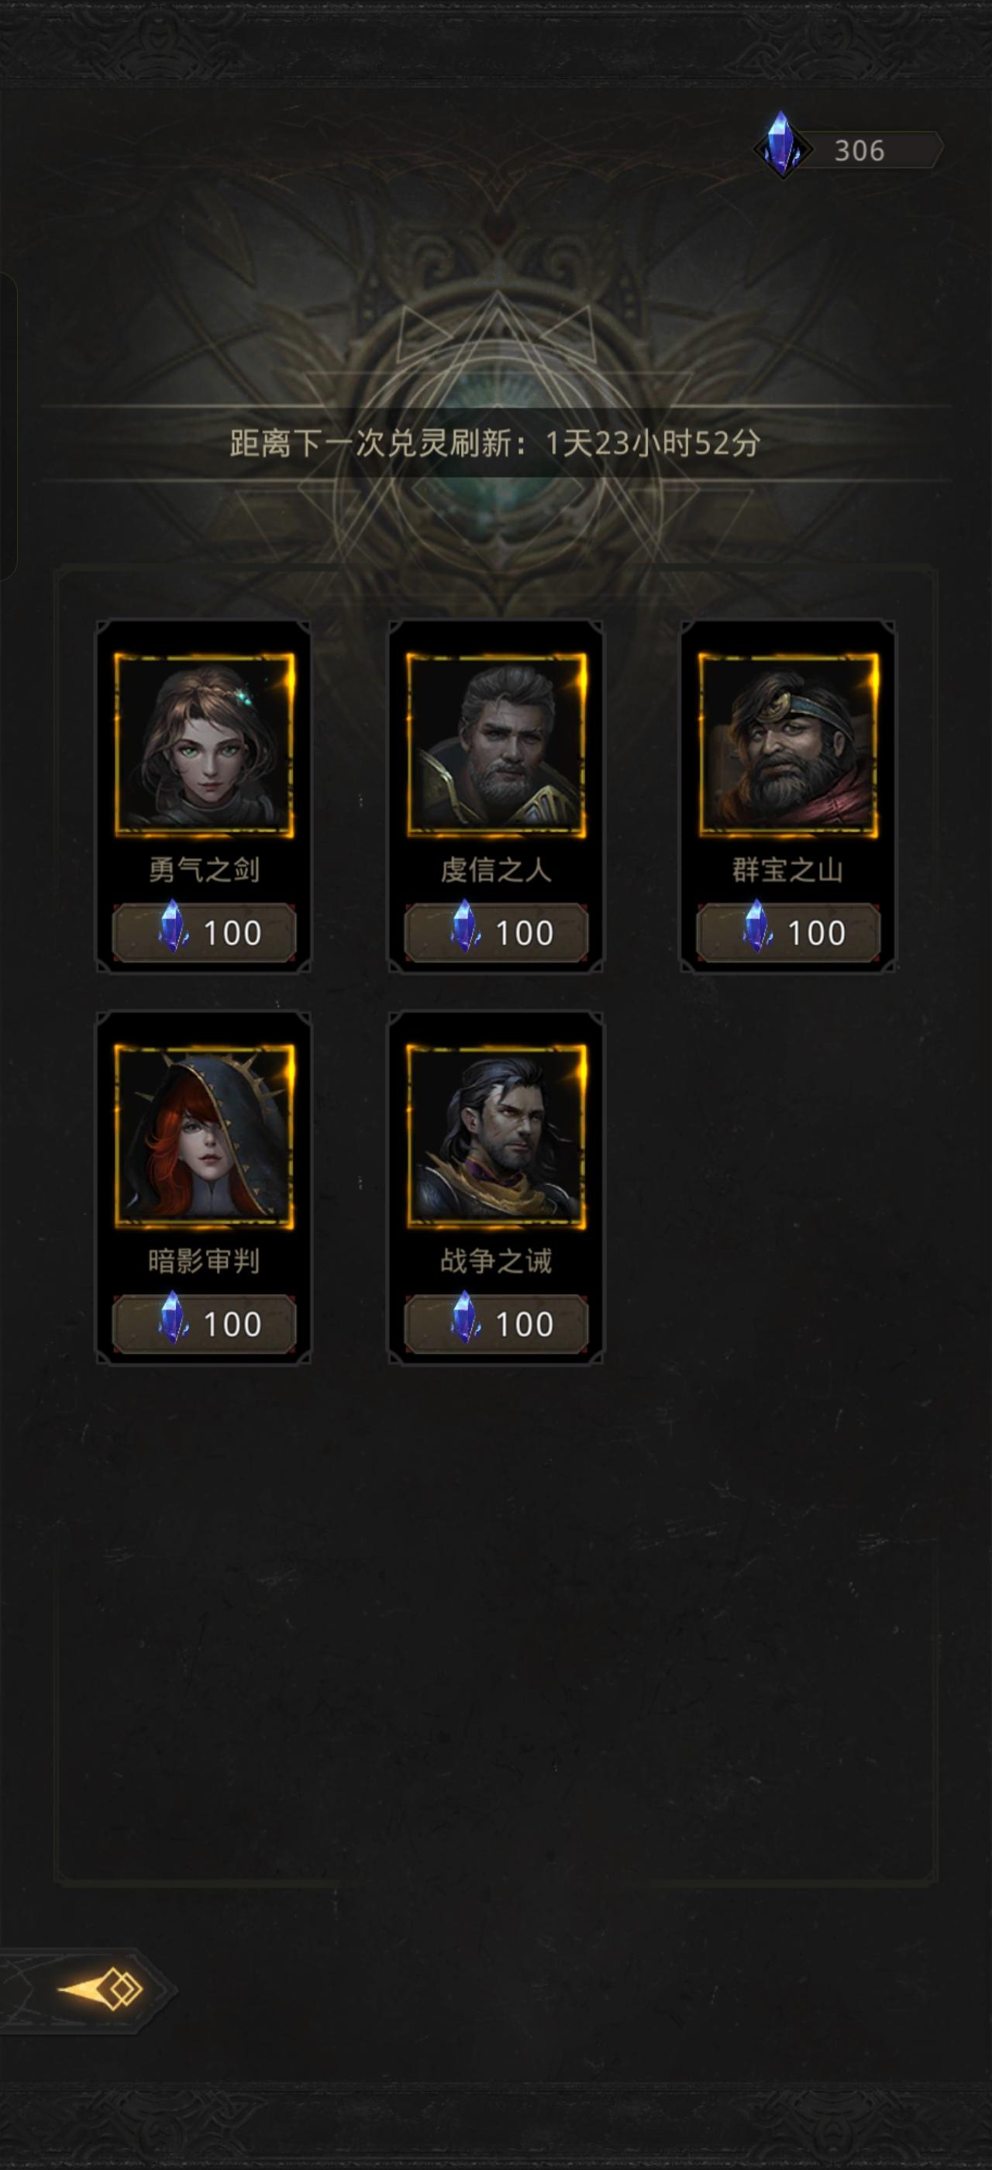Tap the 群宝之山 name label
992x2170 pixels.
click(x=788, y=870)
